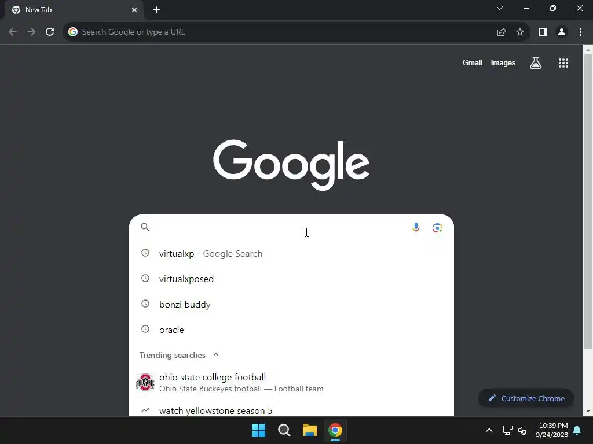Click the clock icon beside oracle

click(145, 329)
